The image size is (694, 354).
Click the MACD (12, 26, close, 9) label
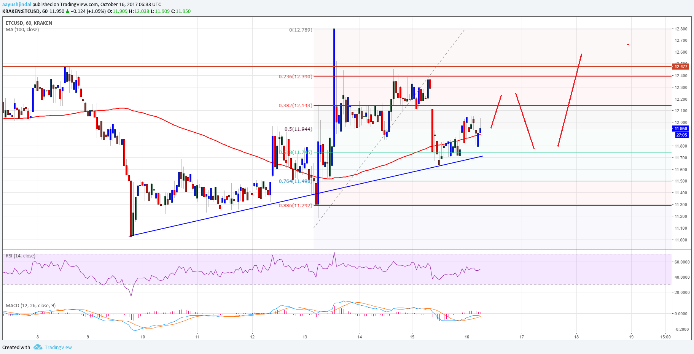click(30, 305)
